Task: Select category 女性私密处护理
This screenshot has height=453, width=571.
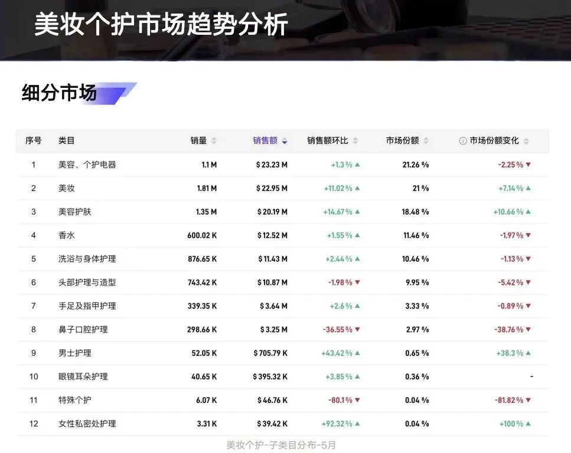Action: pos(87,424)
